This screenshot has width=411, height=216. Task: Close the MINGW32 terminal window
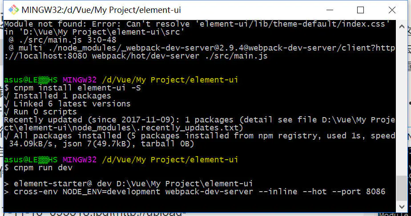click(x=391, y=10)
